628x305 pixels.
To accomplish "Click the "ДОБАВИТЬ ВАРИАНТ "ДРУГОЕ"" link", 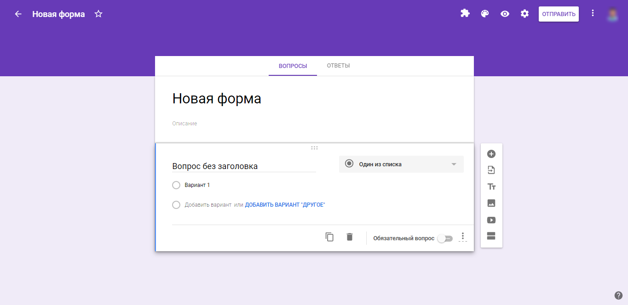I will click(x=285, y=205).
